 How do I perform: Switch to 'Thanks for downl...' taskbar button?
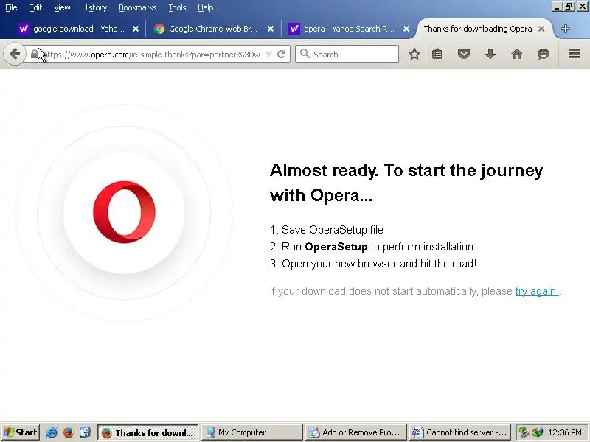point(148,432)
